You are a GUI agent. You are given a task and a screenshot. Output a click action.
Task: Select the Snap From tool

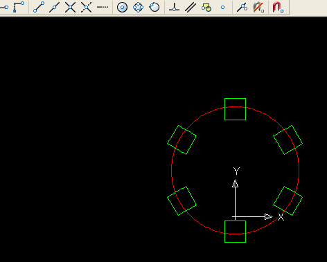19,7
